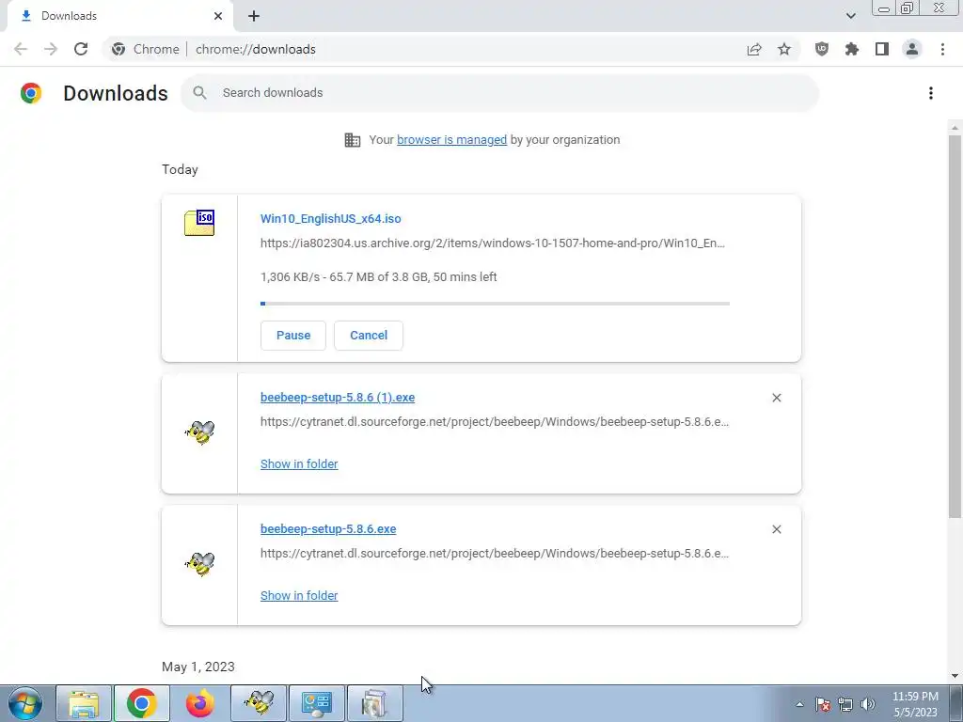Click the browser forward arrow
The height and width of the screenshot is (722, 963).
[51, 49]
